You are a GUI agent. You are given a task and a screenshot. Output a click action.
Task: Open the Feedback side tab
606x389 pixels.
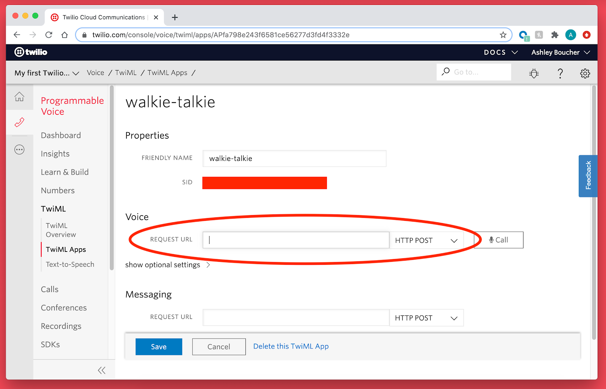588,176
